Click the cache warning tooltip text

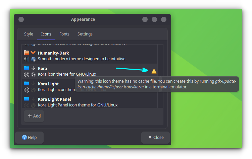[157, 84]
